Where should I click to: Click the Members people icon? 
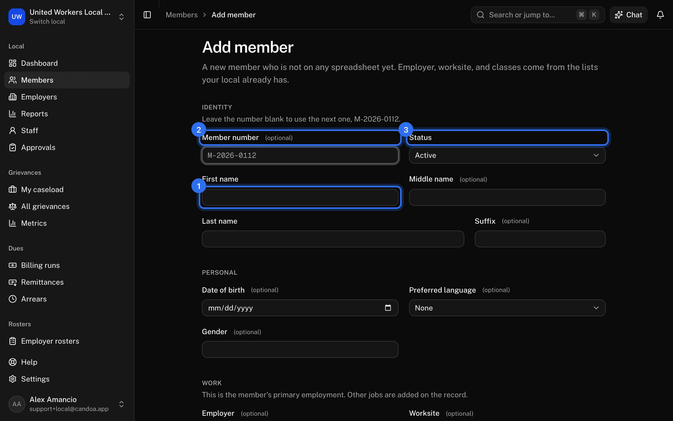tap(13, 80)
